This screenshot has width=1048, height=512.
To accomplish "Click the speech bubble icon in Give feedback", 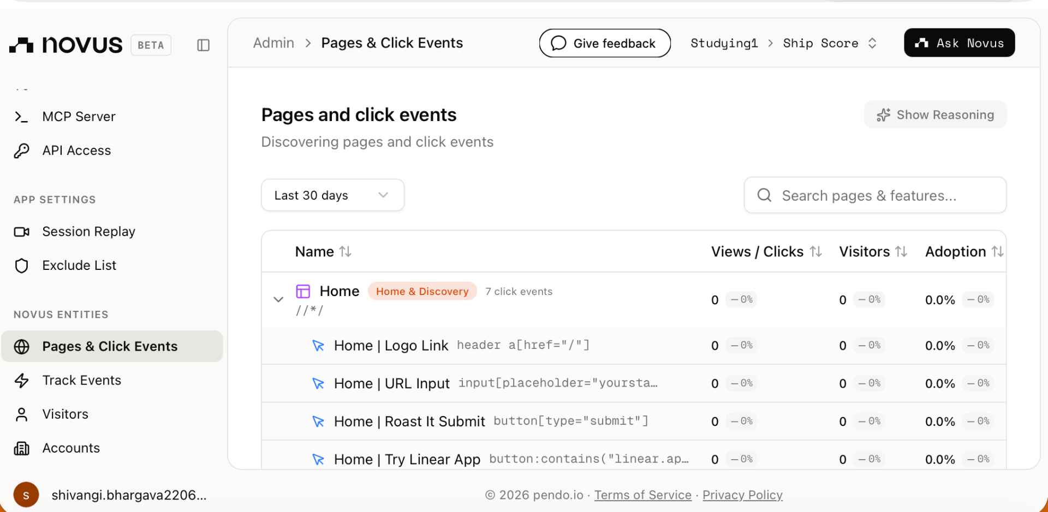I will coord(558,43).
